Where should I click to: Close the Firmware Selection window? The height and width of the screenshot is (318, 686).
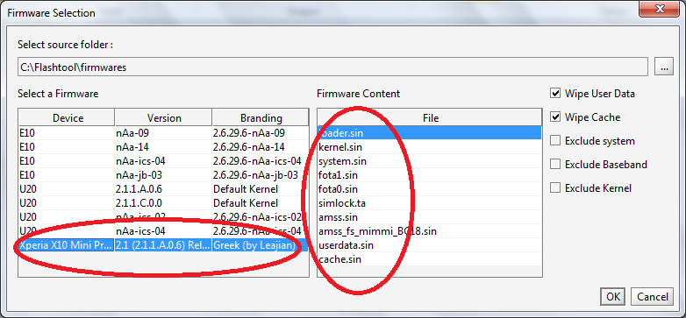click(x=659, y=9)
